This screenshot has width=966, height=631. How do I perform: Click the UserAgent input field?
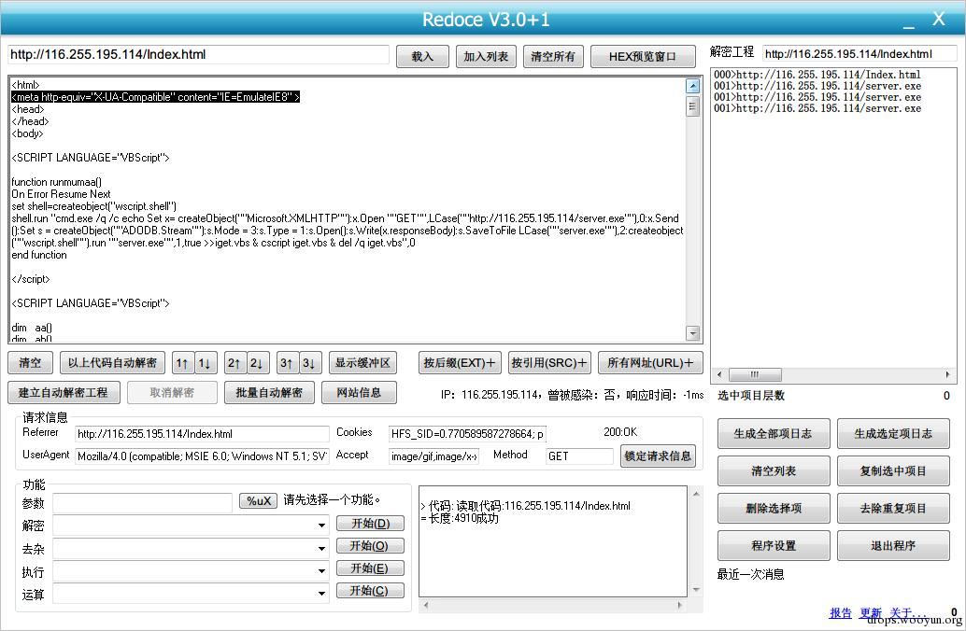(202, 456)
